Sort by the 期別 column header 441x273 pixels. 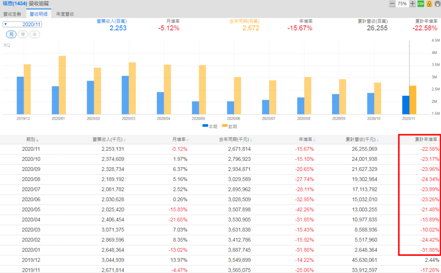click(32, 140)
